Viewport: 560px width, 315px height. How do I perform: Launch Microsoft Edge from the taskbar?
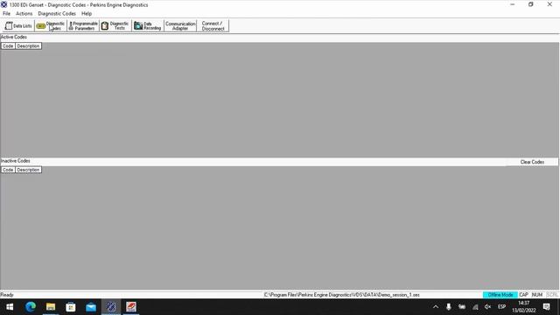[x=31, y=307]
